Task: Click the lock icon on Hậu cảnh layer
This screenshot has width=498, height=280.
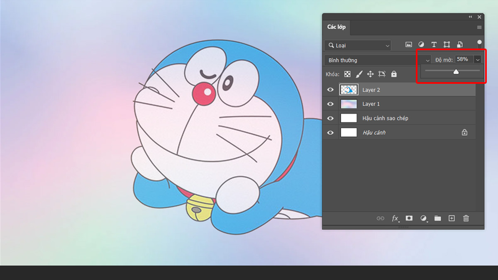Action: pos(464,132)
